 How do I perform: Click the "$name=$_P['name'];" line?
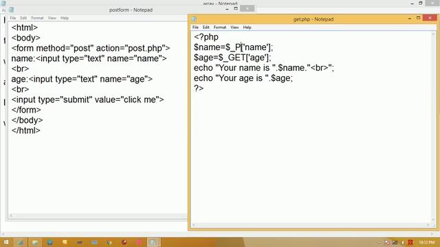[x=233, y=47]
